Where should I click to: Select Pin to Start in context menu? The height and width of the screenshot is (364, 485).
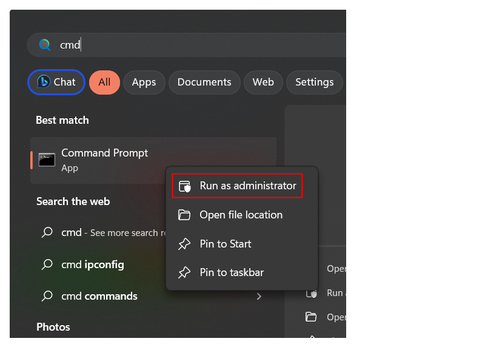click(242, 244)
